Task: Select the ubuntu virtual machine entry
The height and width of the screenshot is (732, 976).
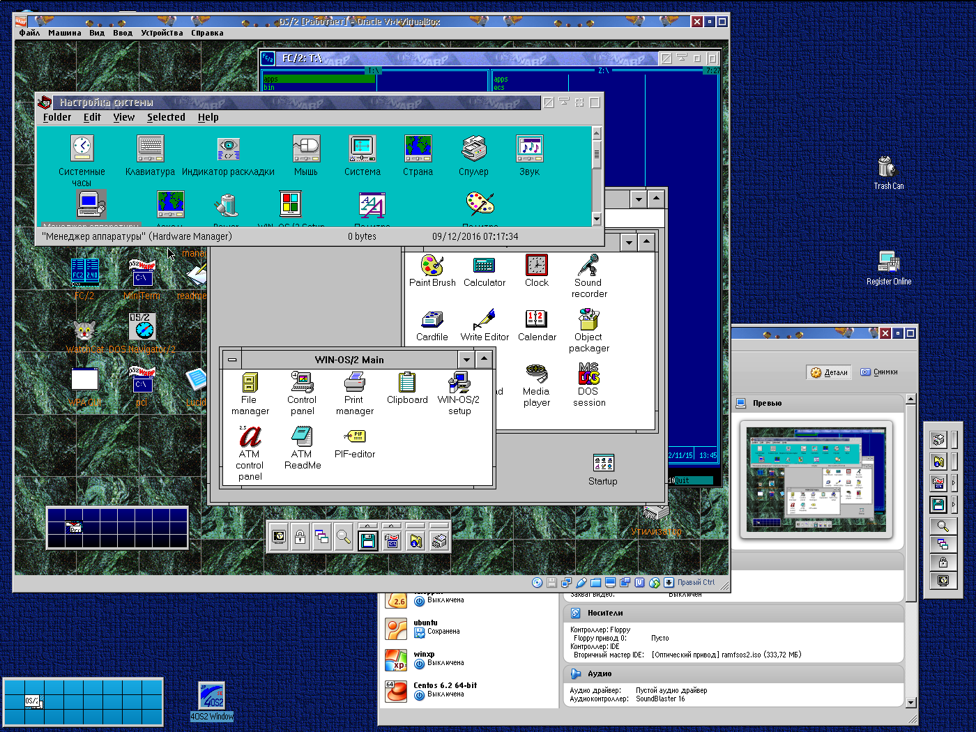Action: tap(468, 627)
